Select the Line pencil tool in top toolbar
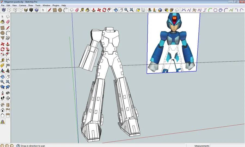This screenshot has width=245, height=147. (49, 10)
